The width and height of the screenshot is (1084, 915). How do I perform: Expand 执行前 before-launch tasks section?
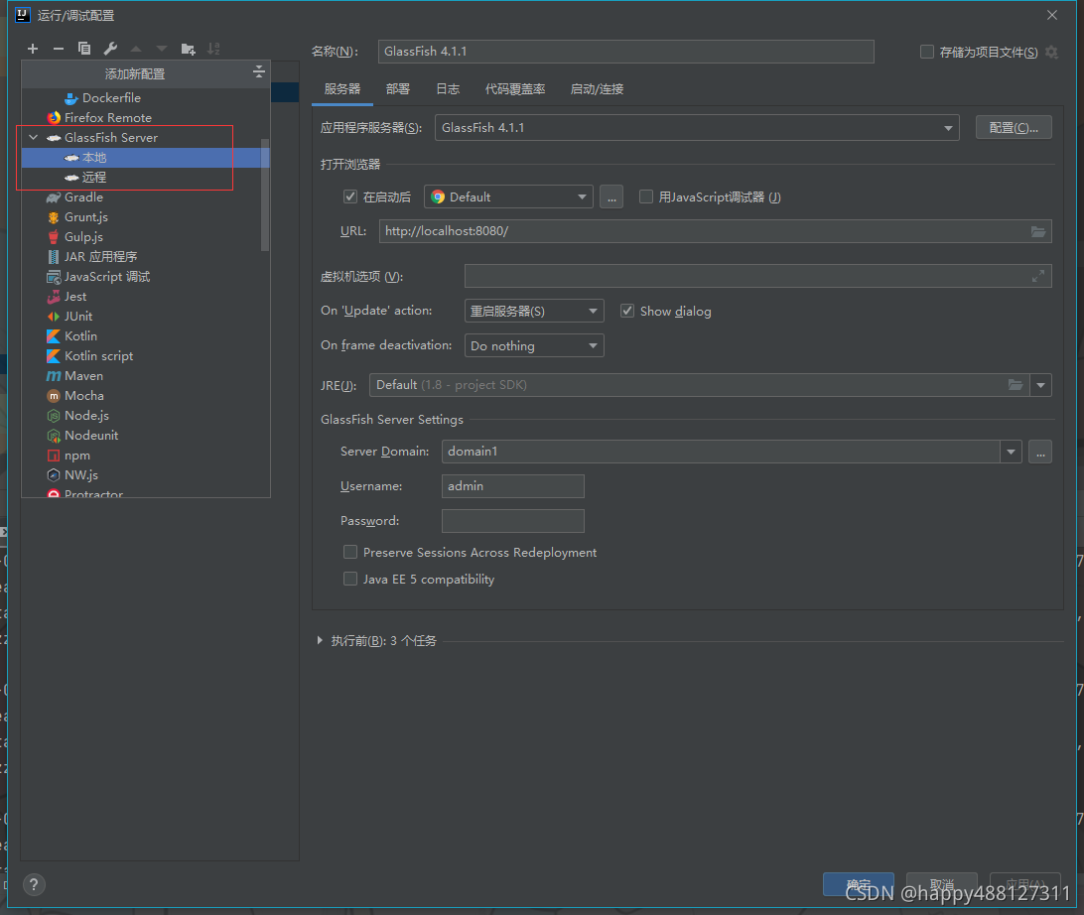coord(320,641)
